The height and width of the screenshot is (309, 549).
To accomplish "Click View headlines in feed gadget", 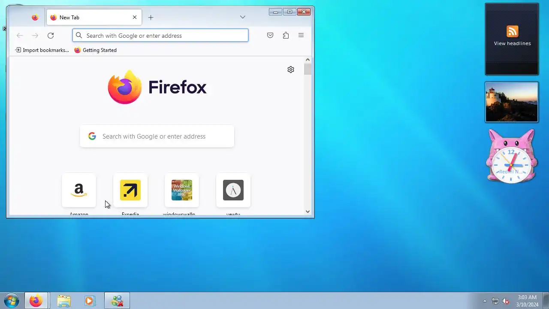I will pyautogui.click(x=512, y=43).
